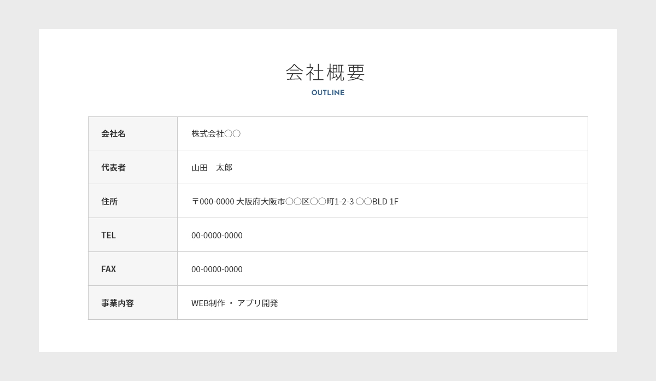Click the ○○BLD 1F building name
The width and height of the screenshot is (656, 381).
(x=377, y=201)
